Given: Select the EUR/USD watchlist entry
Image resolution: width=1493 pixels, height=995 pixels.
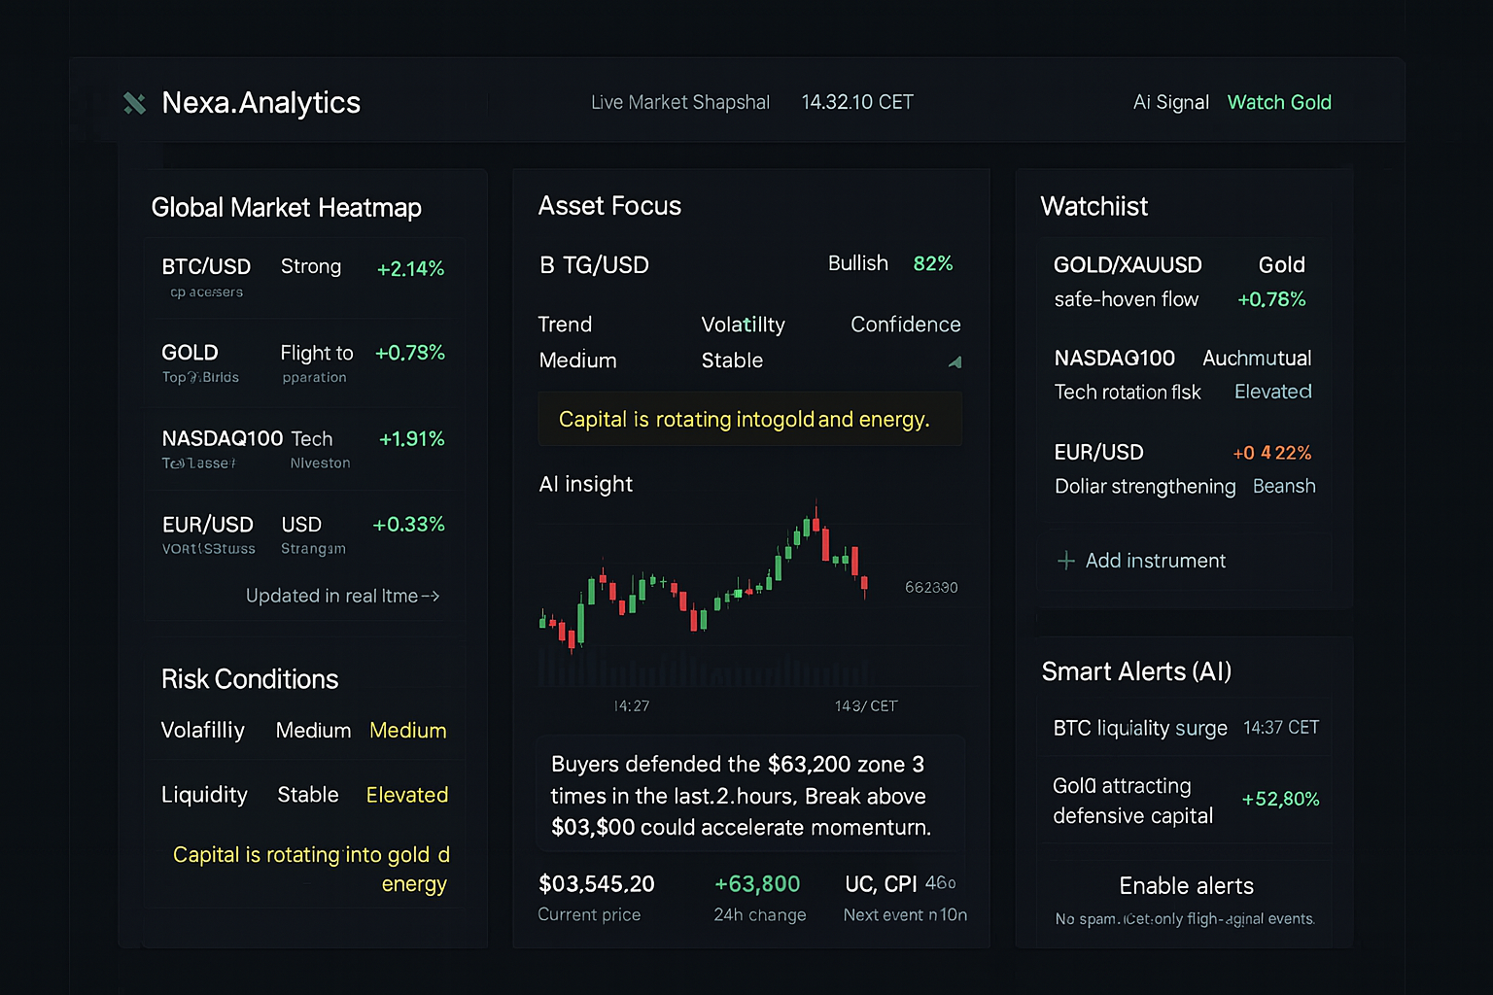Looking at the screenshot, I should pyautogui.click(x=1182, y=468).
